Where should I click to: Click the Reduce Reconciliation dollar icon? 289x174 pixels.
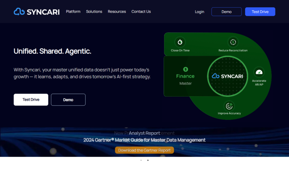tap(233, 42)
